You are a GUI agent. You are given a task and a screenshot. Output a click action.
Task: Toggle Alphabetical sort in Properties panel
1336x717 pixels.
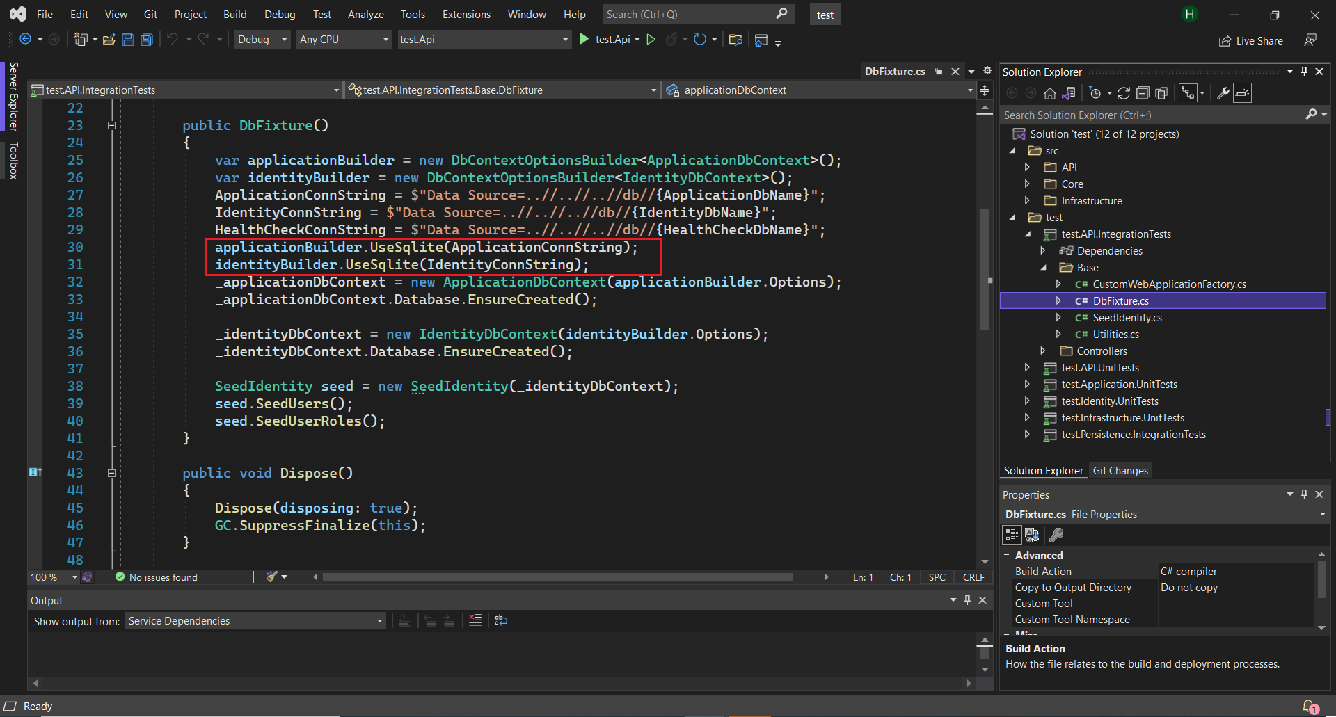coord(1032,535)
